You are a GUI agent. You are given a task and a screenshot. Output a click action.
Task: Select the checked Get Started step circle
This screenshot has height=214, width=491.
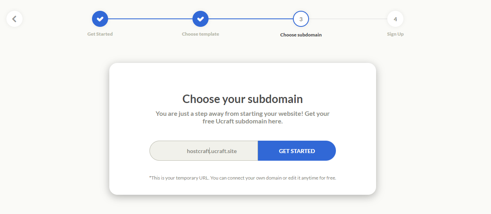[x=100, y=19]
